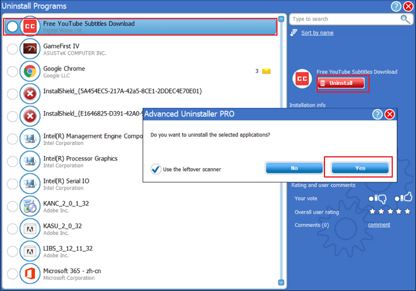Click the red X icon for InstallShield_{5A454EC5
416x291 pixels.
(x=30, y=94)
